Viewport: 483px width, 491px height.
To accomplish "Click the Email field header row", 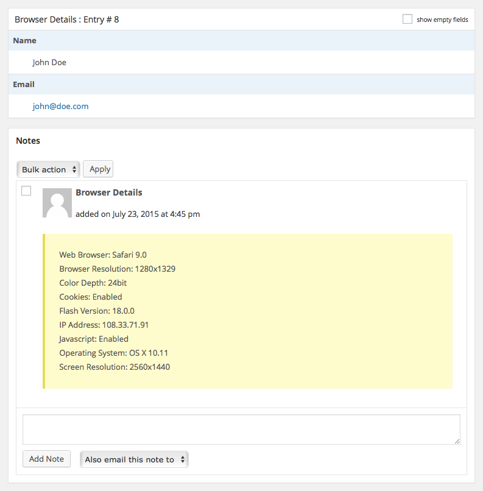I will tap(241, 84).
